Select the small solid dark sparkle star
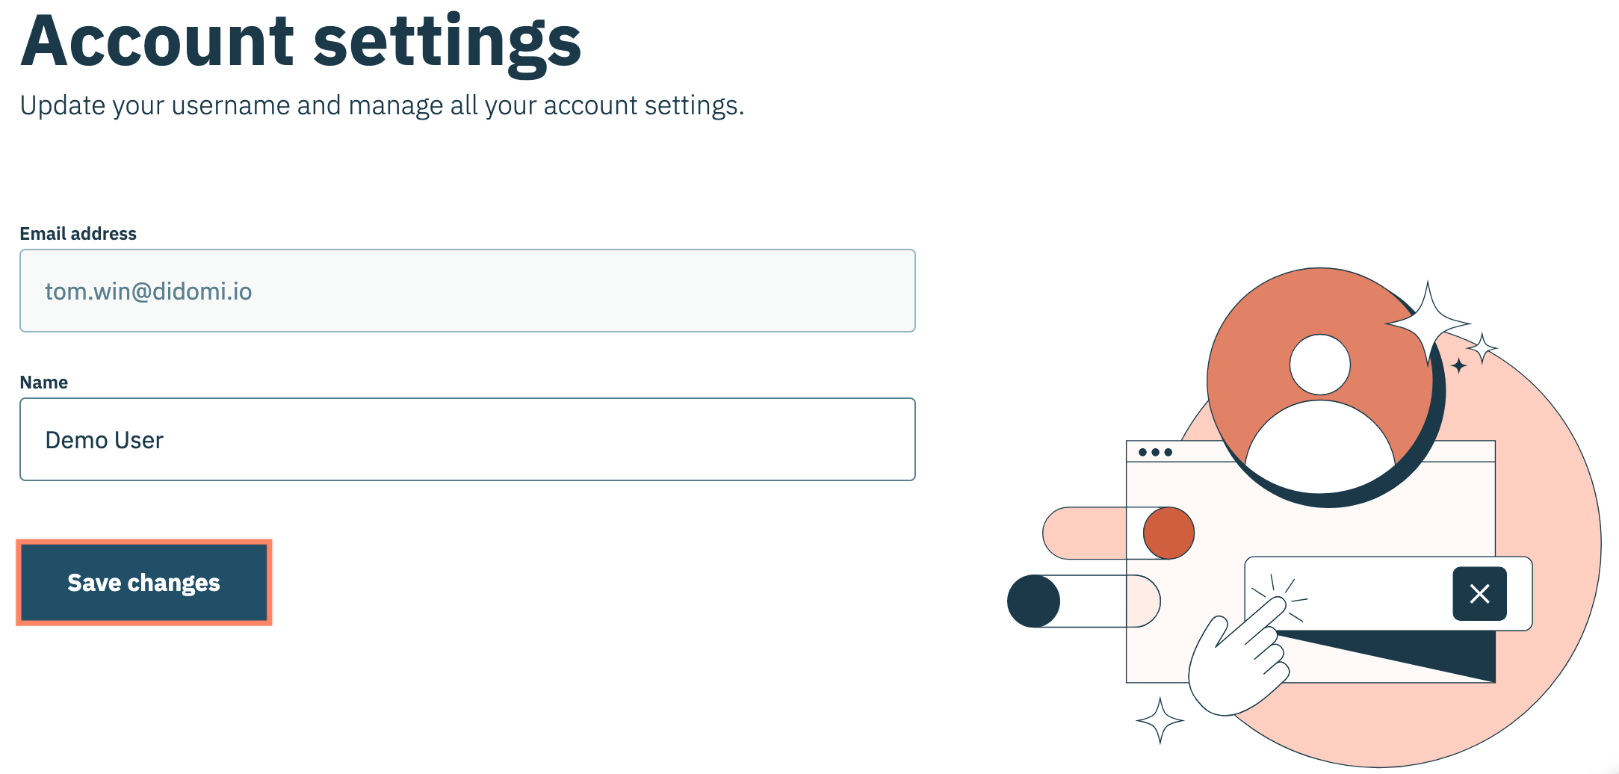 (1458, 365)
